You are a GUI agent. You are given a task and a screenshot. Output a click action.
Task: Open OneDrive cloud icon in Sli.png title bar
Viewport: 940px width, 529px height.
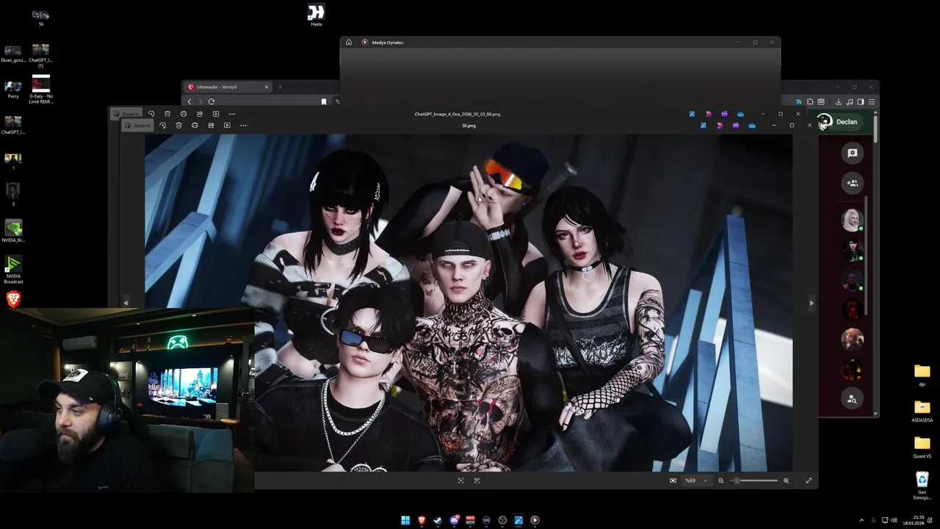click(752, 126)
